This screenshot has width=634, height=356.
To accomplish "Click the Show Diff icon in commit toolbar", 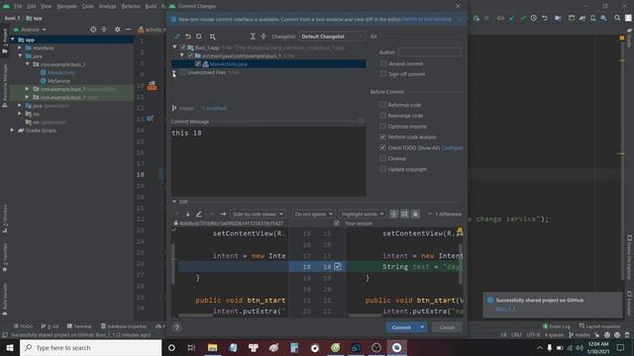I will (177, 37).
